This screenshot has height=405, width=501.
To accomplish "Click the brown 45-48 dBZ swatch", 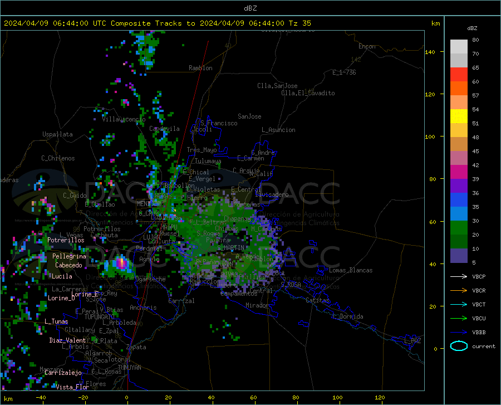I will 459,144.
